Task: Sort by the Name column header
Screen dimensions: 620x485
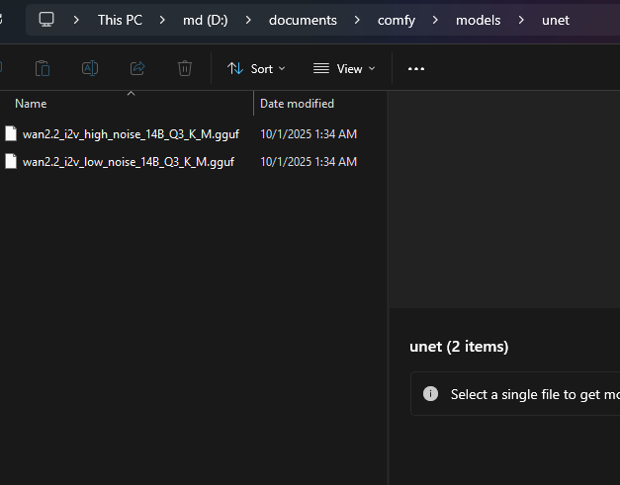Action: coord(31,104)
